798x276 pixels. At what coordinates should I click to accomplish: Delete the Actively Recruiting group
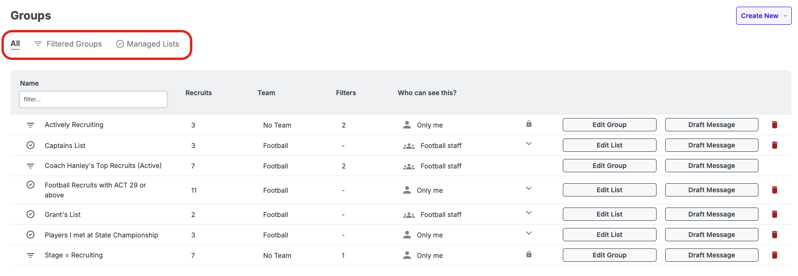coord(775,125)
